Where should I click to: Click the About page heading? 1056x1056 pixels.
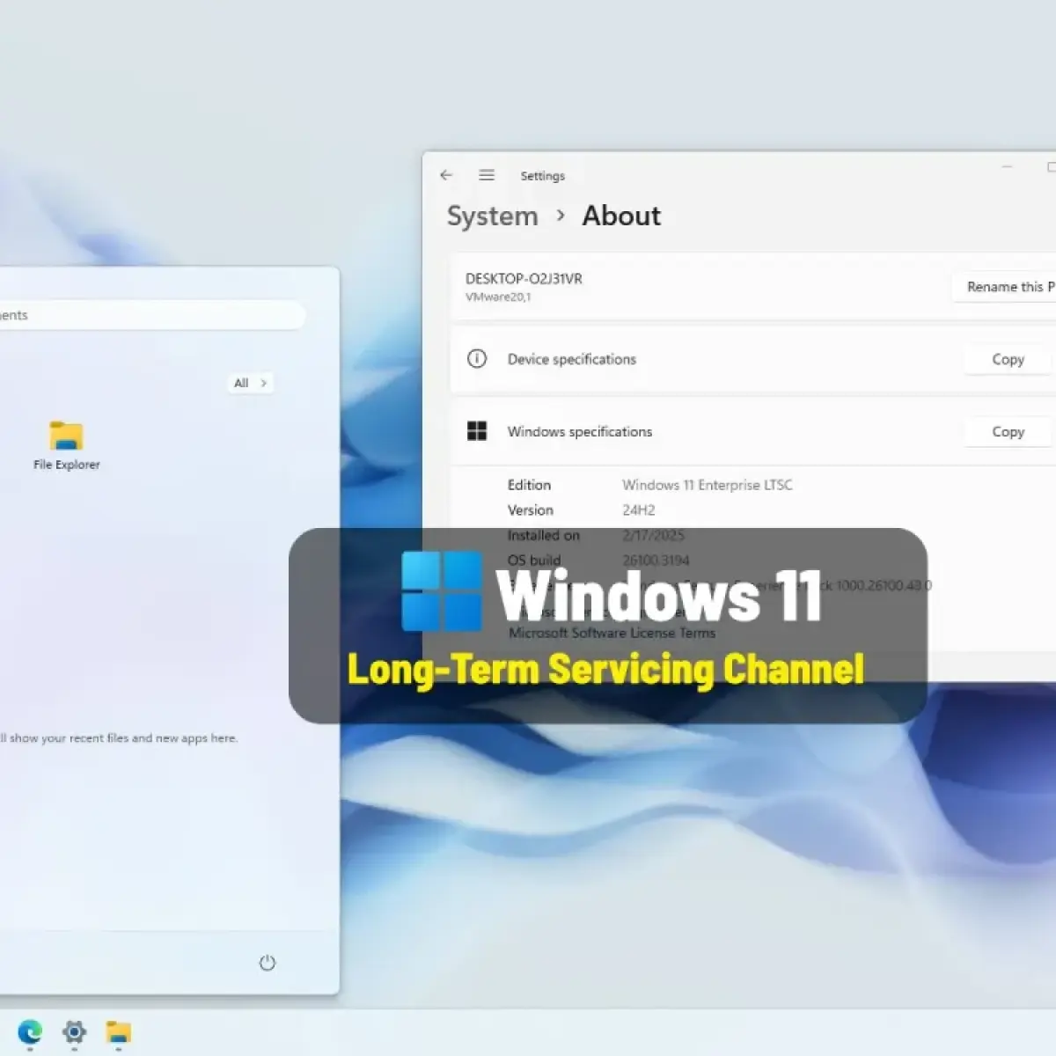click(x=621, y=216)
